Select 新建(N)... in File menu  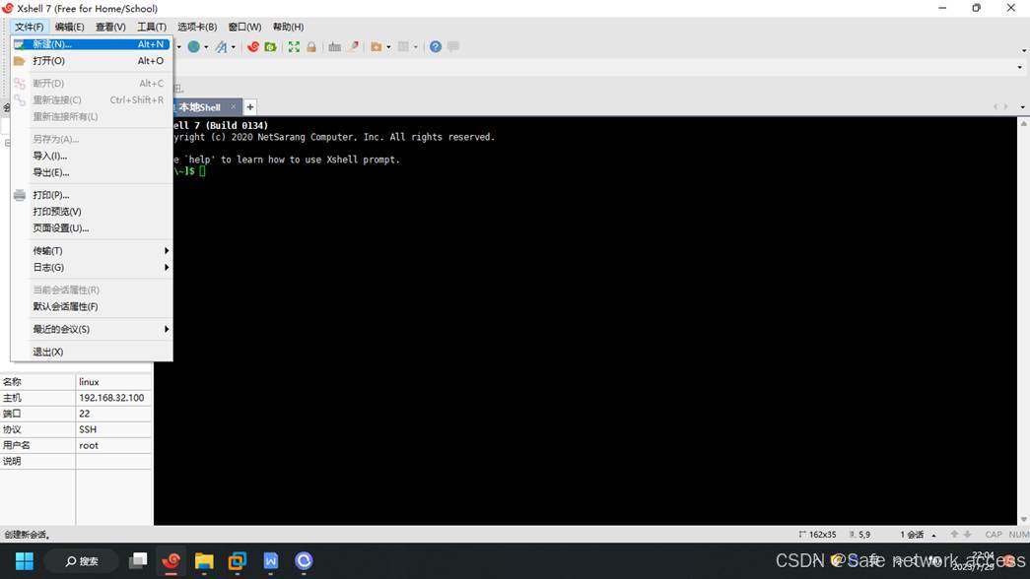click(92, 44)
